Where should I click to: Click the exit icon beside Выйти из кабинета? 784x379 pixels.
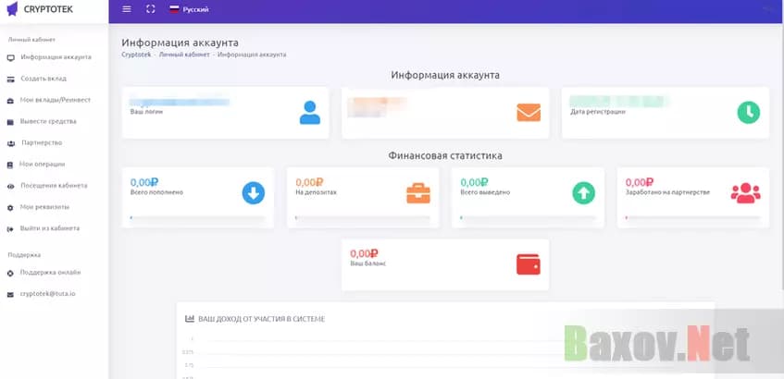[10, 229]
